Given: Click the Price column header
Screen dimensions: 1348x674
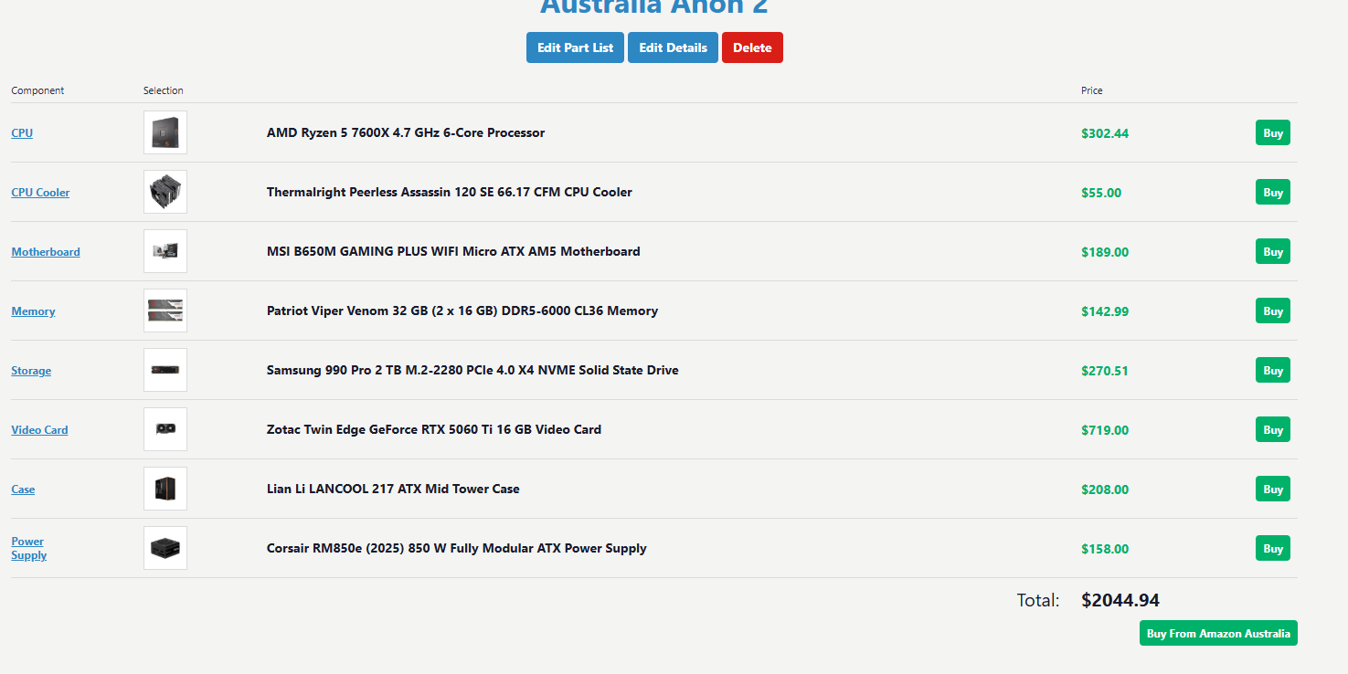Looking at the screenshot, I should pos(1092,90).
